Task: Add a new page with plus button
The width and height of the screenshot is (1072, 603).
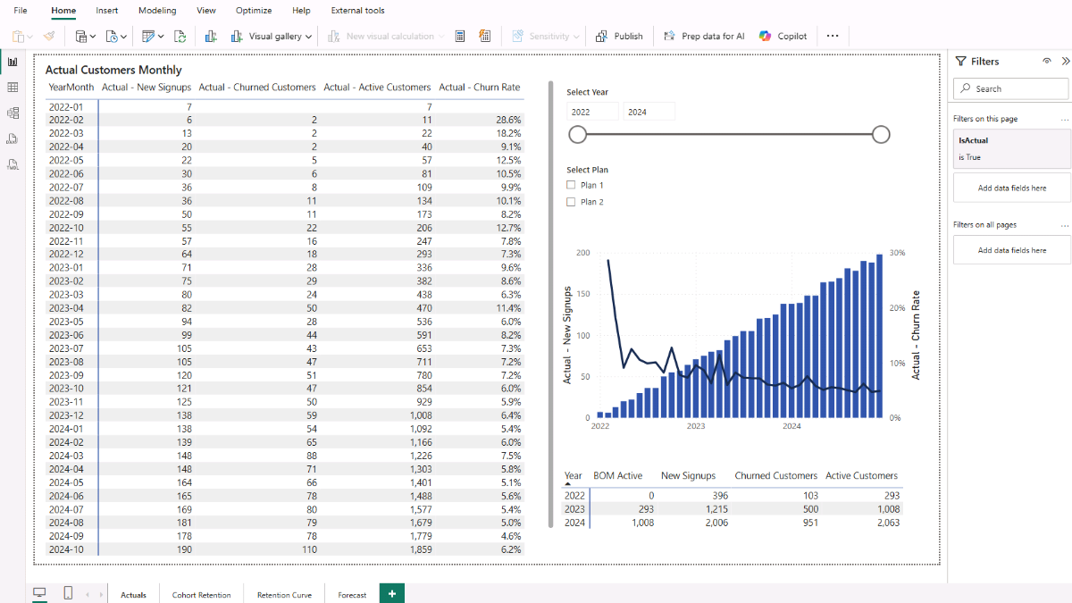Action: coord(391,593)
